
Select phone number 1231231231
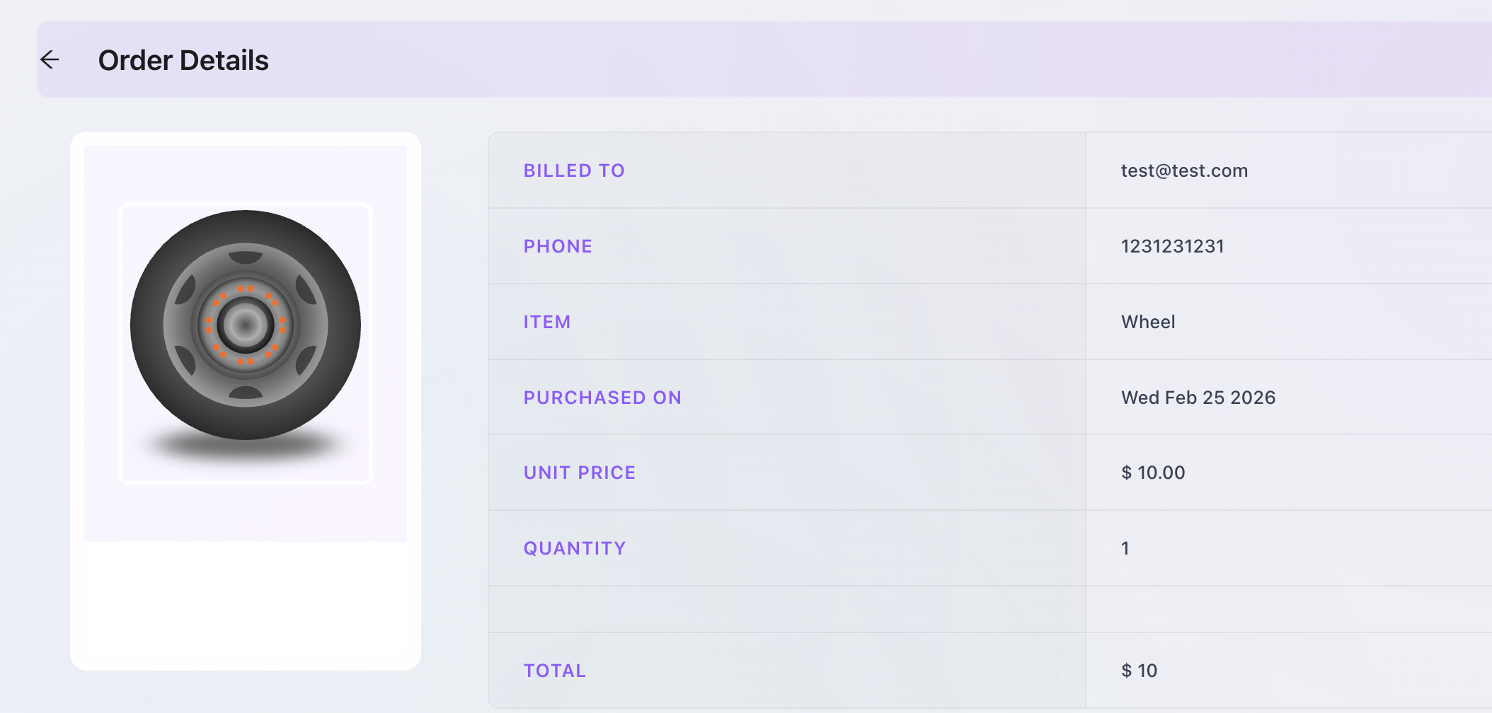tap(1172, 246)
